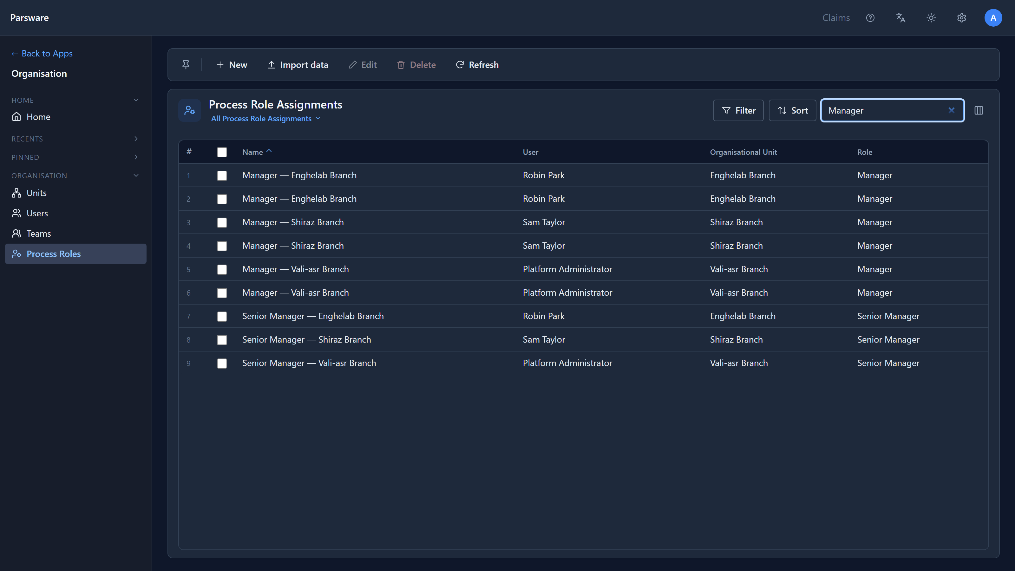This screenshot has height=571, width=1015.
Task: Open the language translate icon
Action: coord(900,18)
